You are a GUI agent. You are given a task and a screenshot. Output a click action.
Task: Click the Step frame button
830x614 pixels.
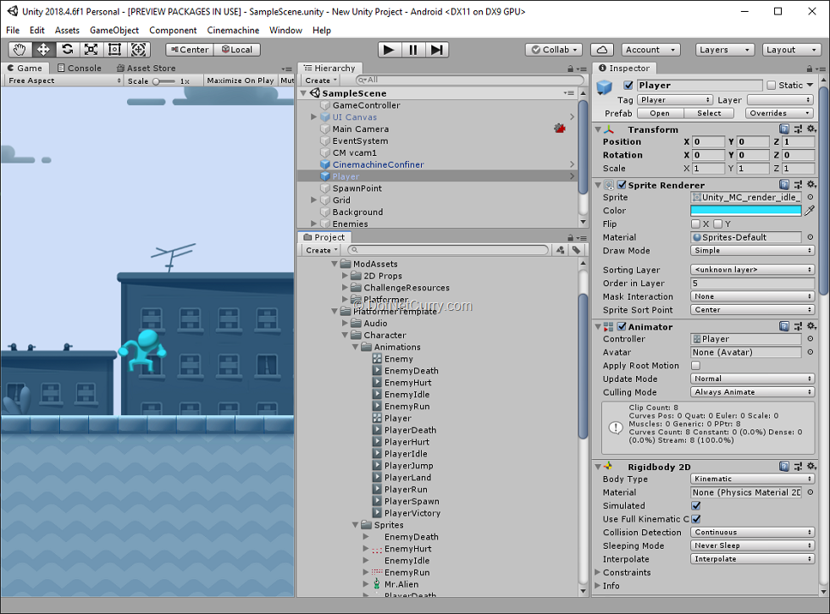[437, 50]
